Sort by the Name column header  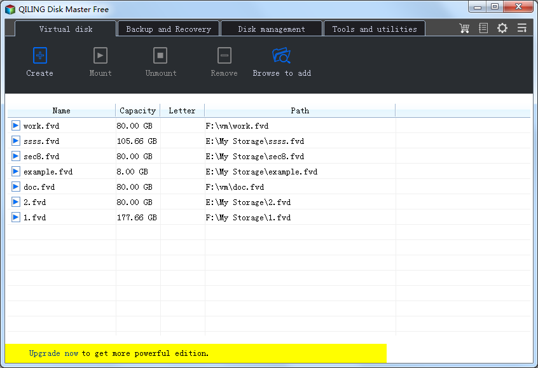click(x=62, y=111)
